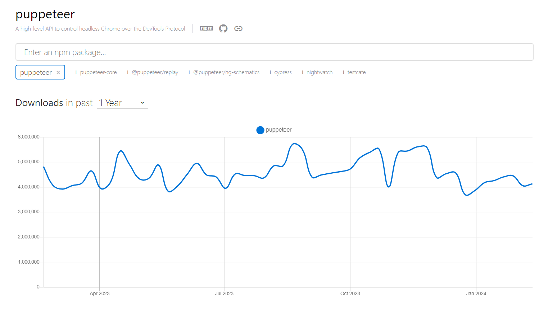Add puppeteer-core to comparison
This screenshot has height=310, width=557.
[x=95, y=72]
